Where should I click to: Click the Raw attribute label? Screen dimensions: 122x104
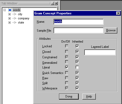[x=45, y=78]
